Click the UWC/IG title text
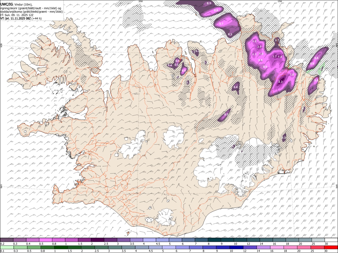This screenshot has height=253, width=338. point(6,4)
